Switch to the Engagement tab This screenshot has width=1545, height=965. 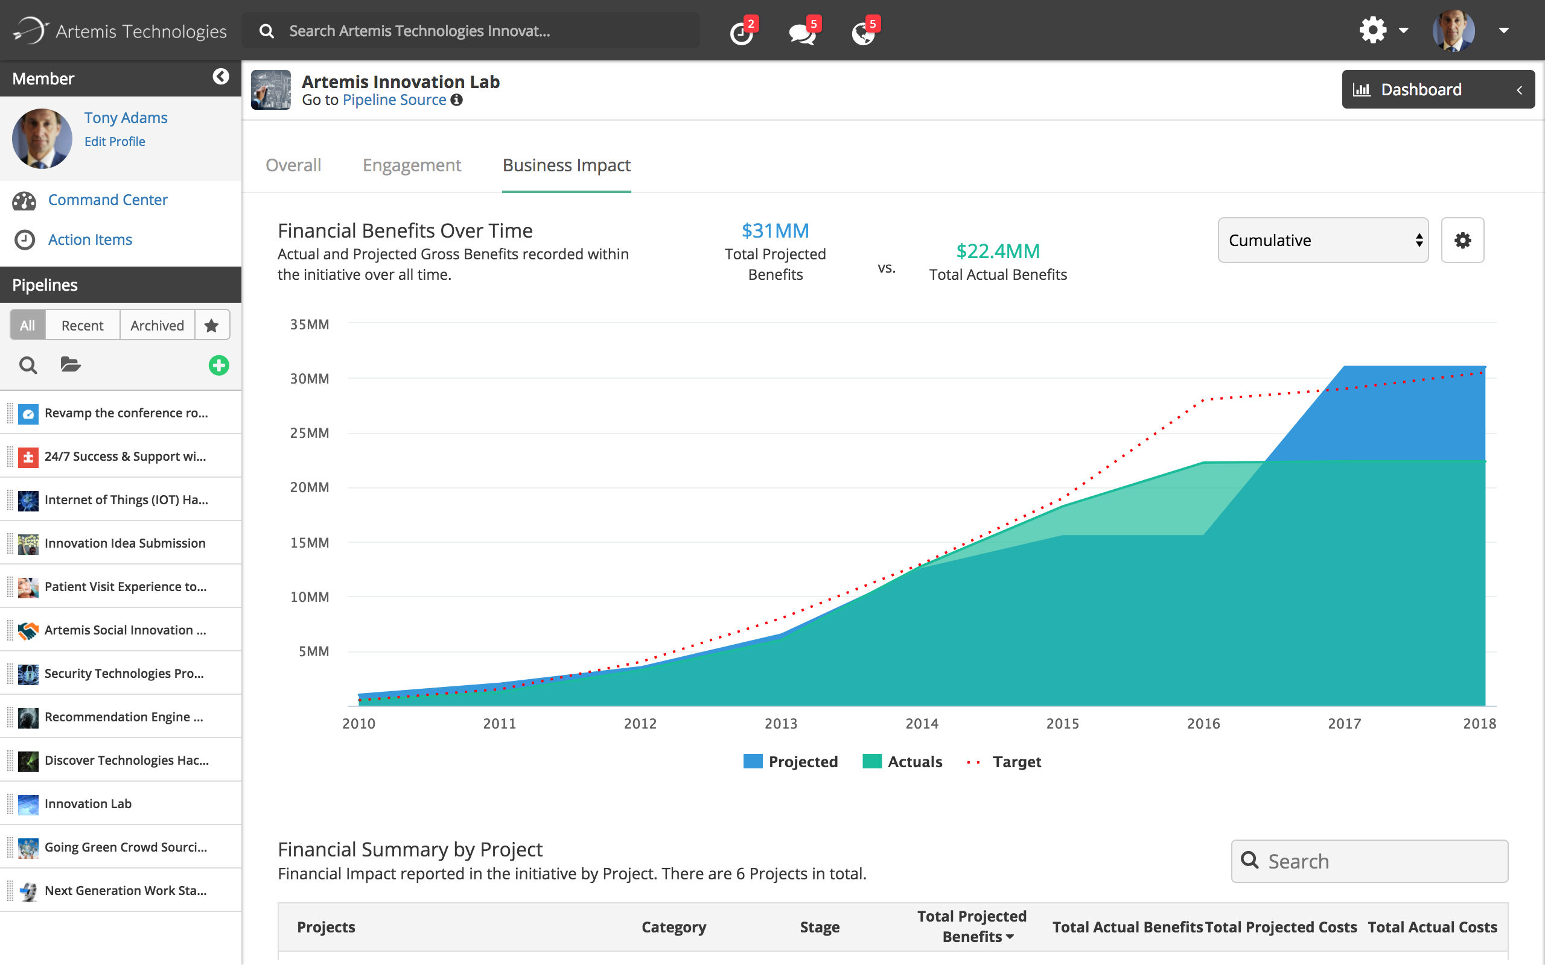(x=412, y=165)
